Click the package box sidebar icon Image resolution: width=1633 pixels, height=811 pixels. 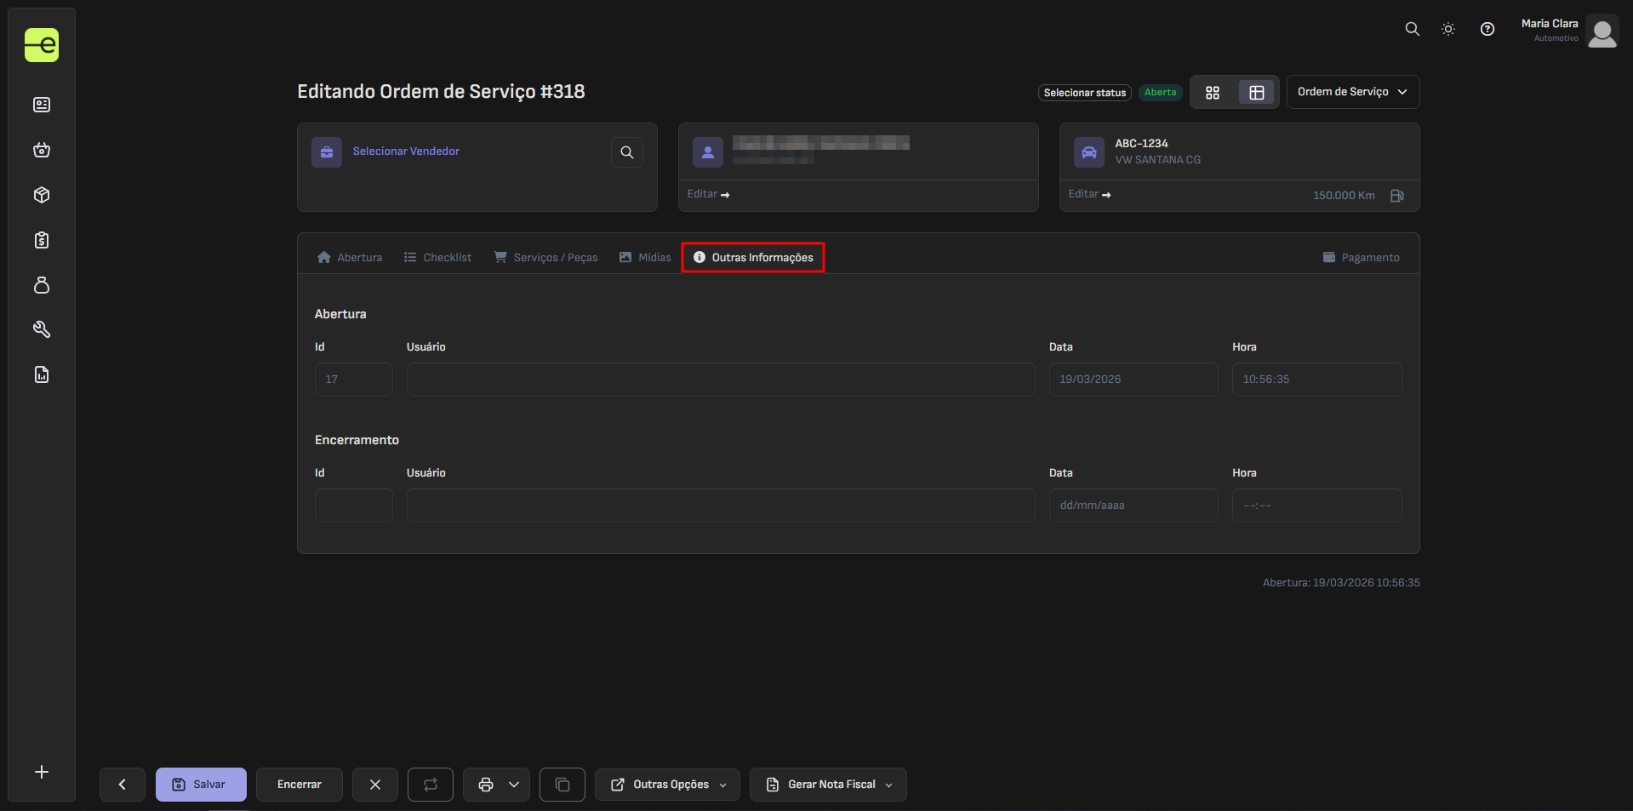(42, 195)
